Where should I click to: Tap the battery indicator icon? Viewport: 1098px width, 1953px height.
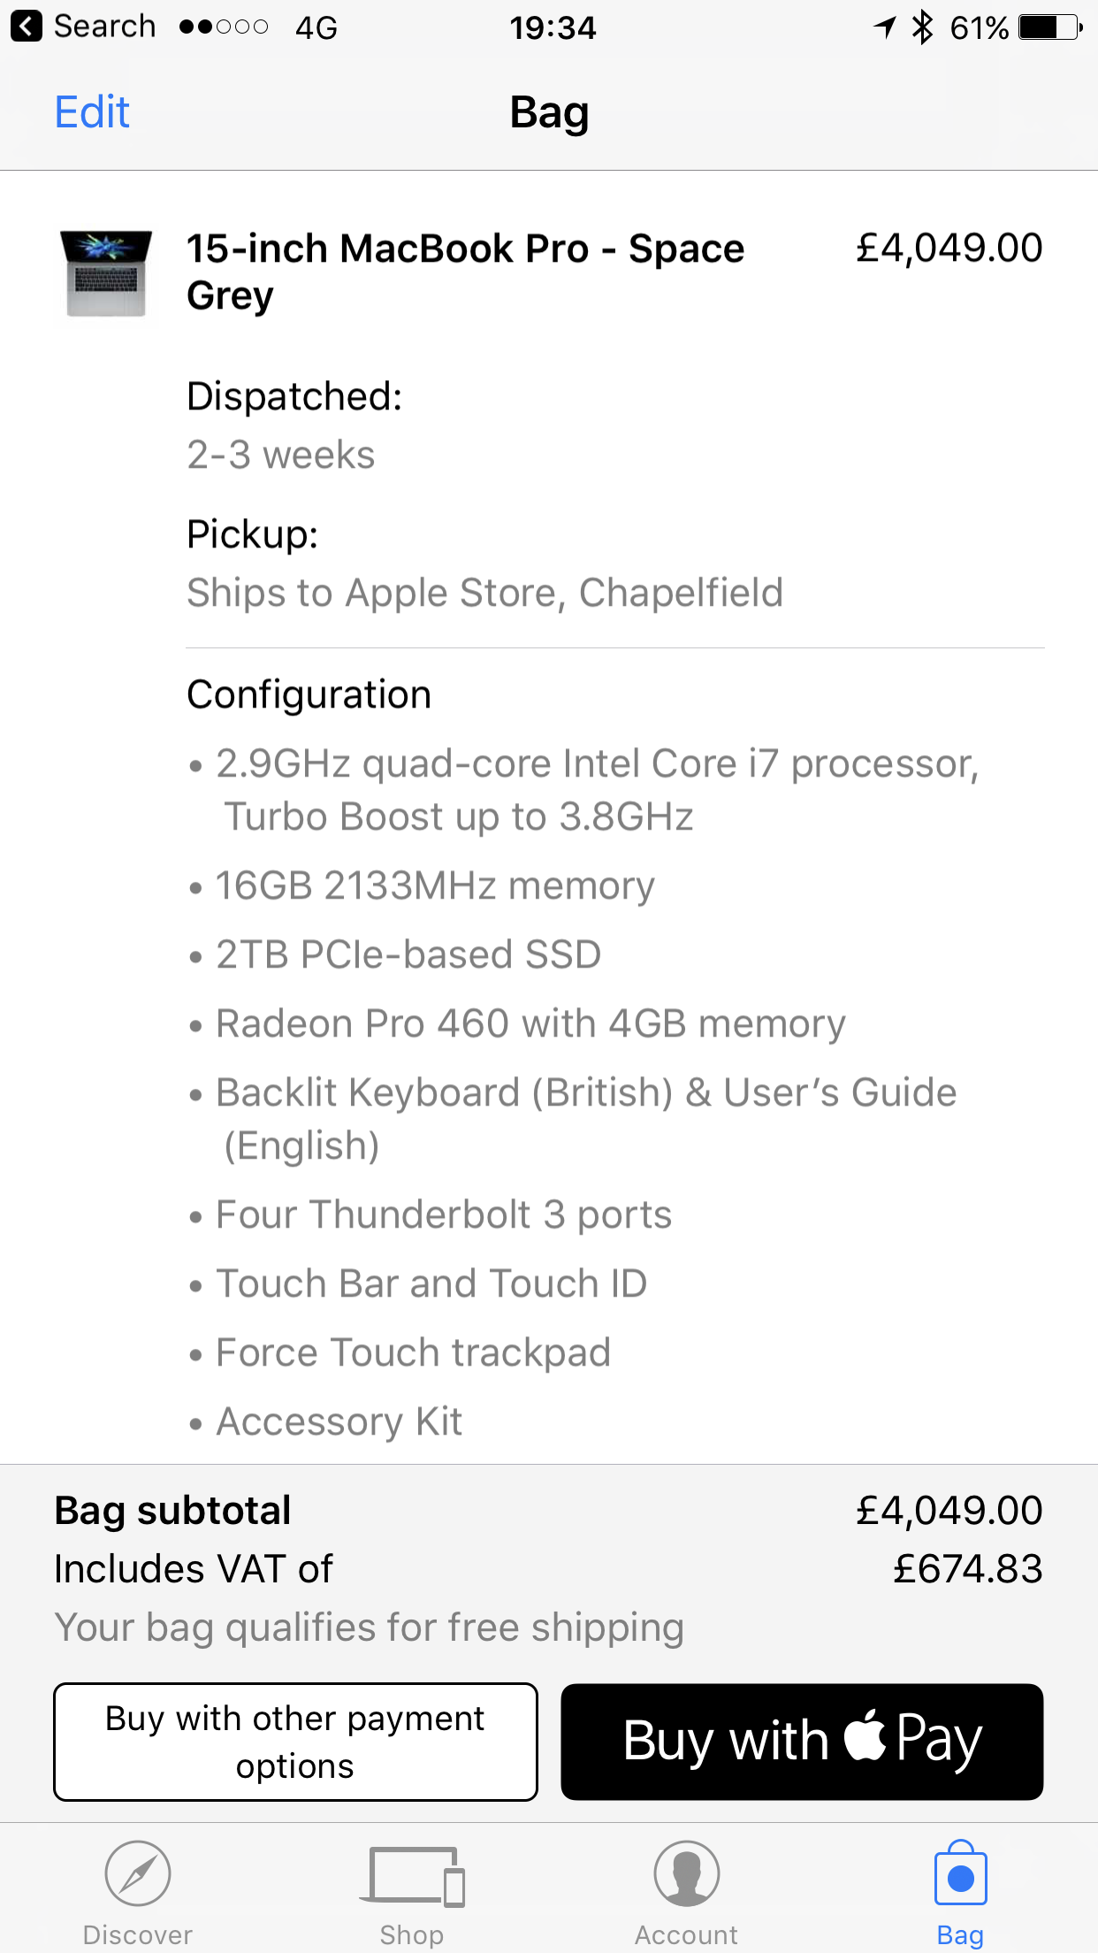(x=1050, y=27)
